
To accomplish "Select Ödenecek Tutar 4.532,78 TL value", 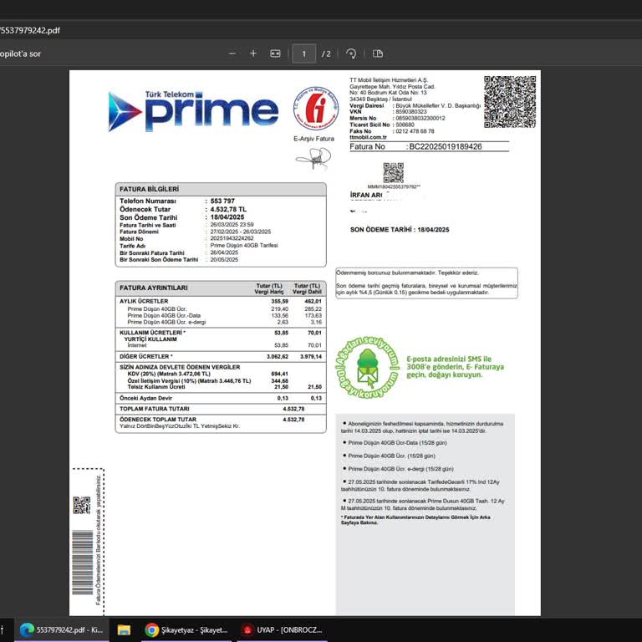I will coord(228,209).
